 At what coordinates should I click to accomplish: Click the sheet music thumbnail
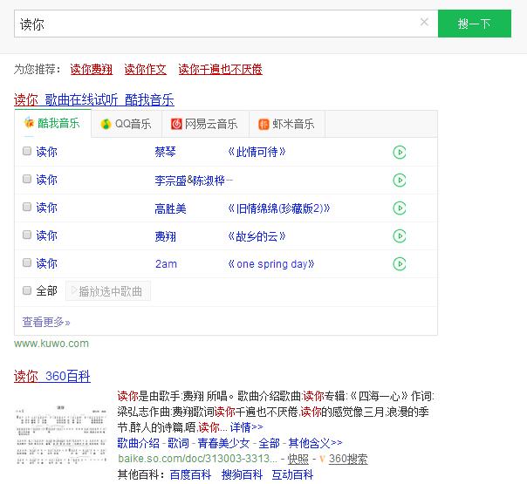click(x=62, y=435)
